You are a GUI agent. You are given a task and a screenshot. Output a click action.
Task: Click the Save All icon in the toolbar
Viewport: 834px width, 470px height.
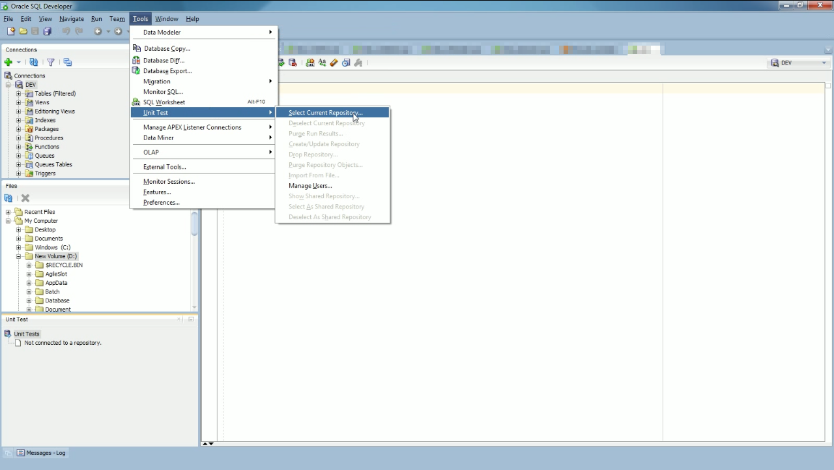(47, 31)
